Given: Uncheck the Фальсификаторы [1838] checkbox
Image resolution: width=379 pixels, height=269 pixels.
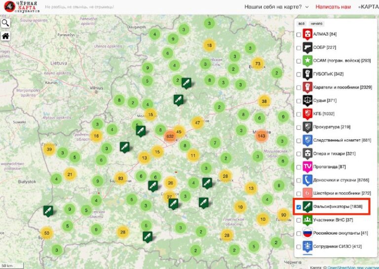Looking at the screenshot, I should 299,207.
